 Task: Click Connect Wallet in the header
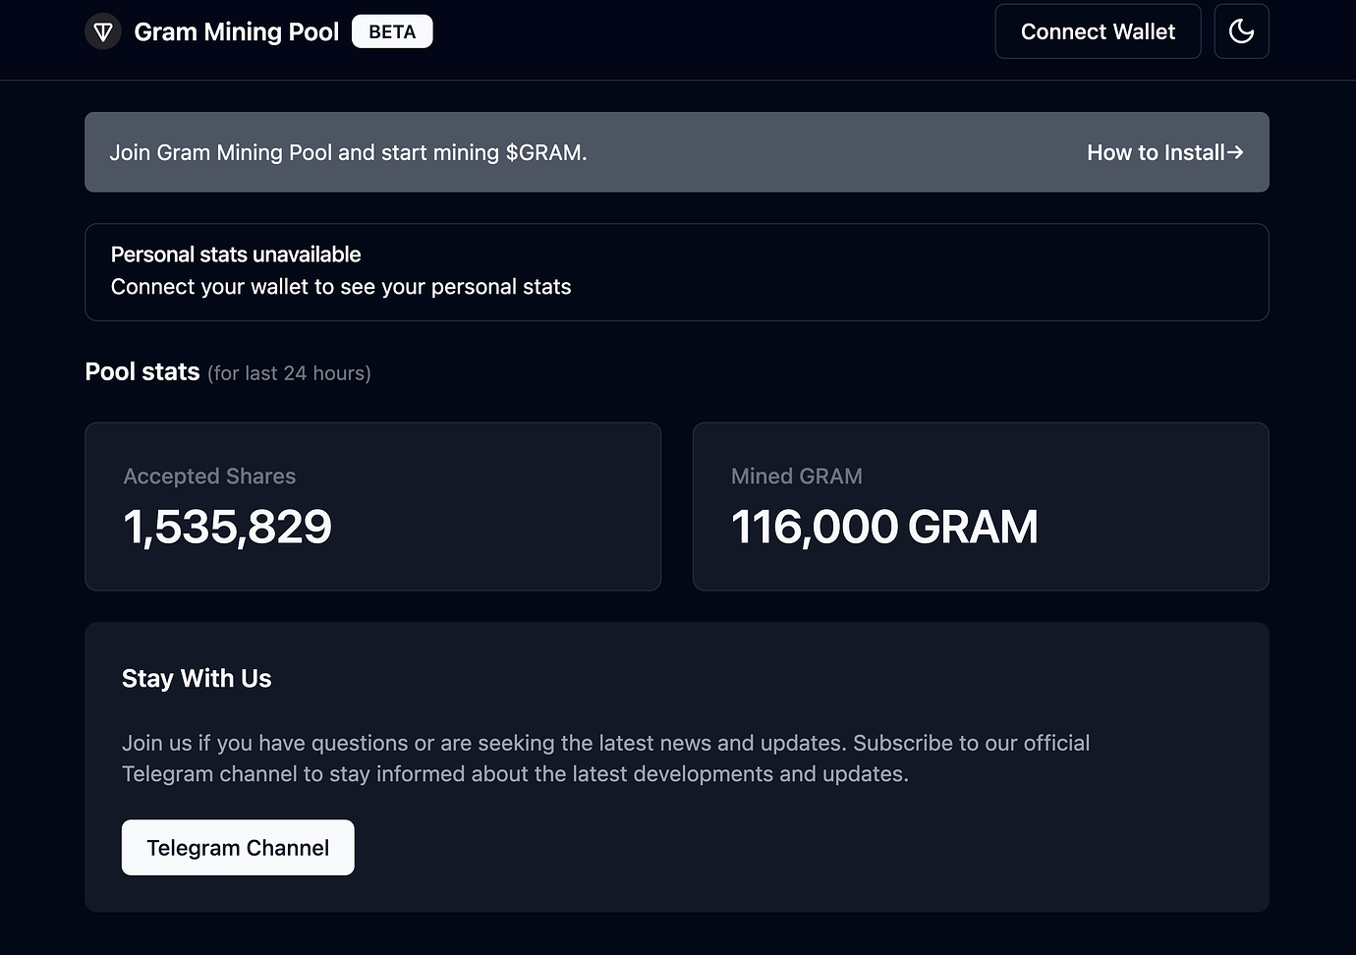pyautogui.click(x=1098, y=30)
